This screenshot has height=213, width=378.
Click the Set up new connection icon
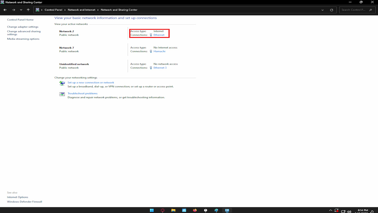(62, 83)
